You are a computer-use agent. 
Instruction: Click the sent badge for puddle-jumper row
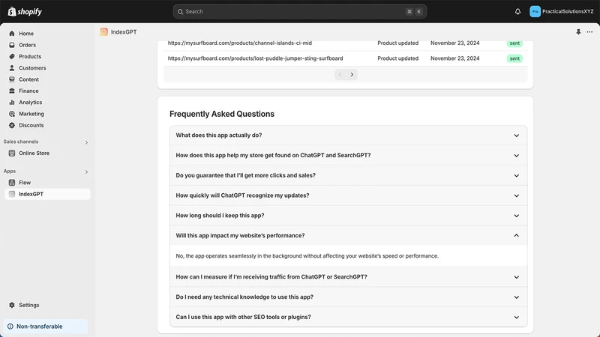[x=514, y=58]
